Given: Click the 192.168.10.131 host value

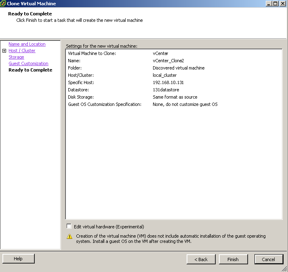Looking at the screenshot, I should [x=168, y=82].
